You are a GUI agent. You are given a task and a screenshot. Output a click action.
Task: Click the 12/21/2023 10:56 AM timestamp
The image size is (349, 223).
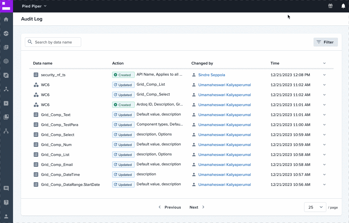[290, 184]
